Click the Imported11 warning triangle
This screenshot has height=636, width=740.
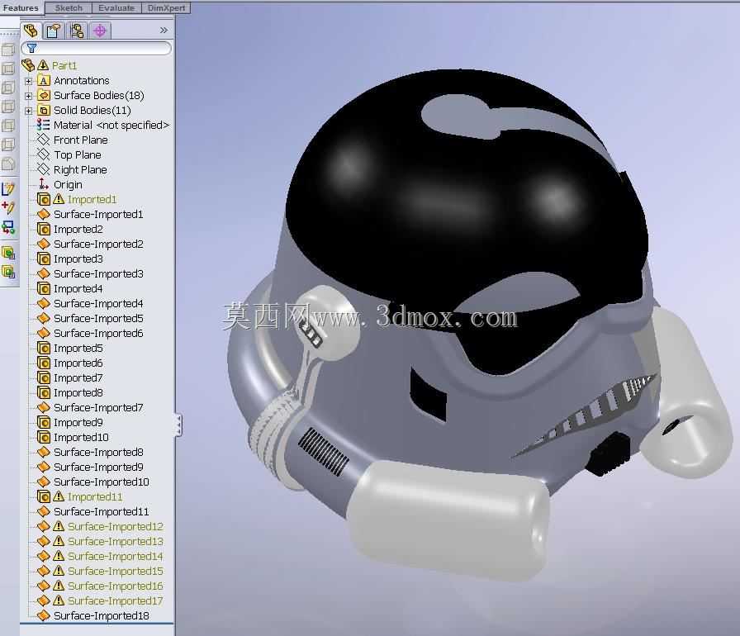click(59, 496)
